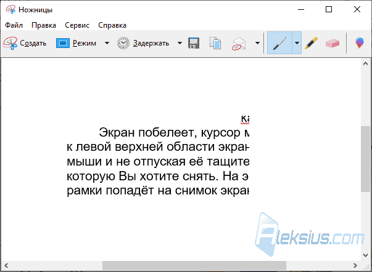The image size is (372, 272).
Task: Click the Режим mode button
Action: point(76,43)
